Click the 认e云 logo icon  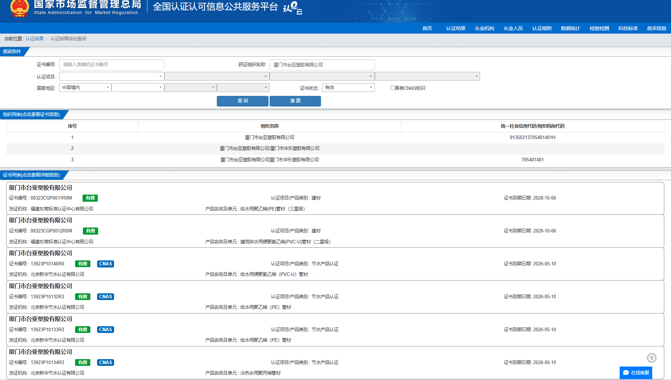(293, 8)
